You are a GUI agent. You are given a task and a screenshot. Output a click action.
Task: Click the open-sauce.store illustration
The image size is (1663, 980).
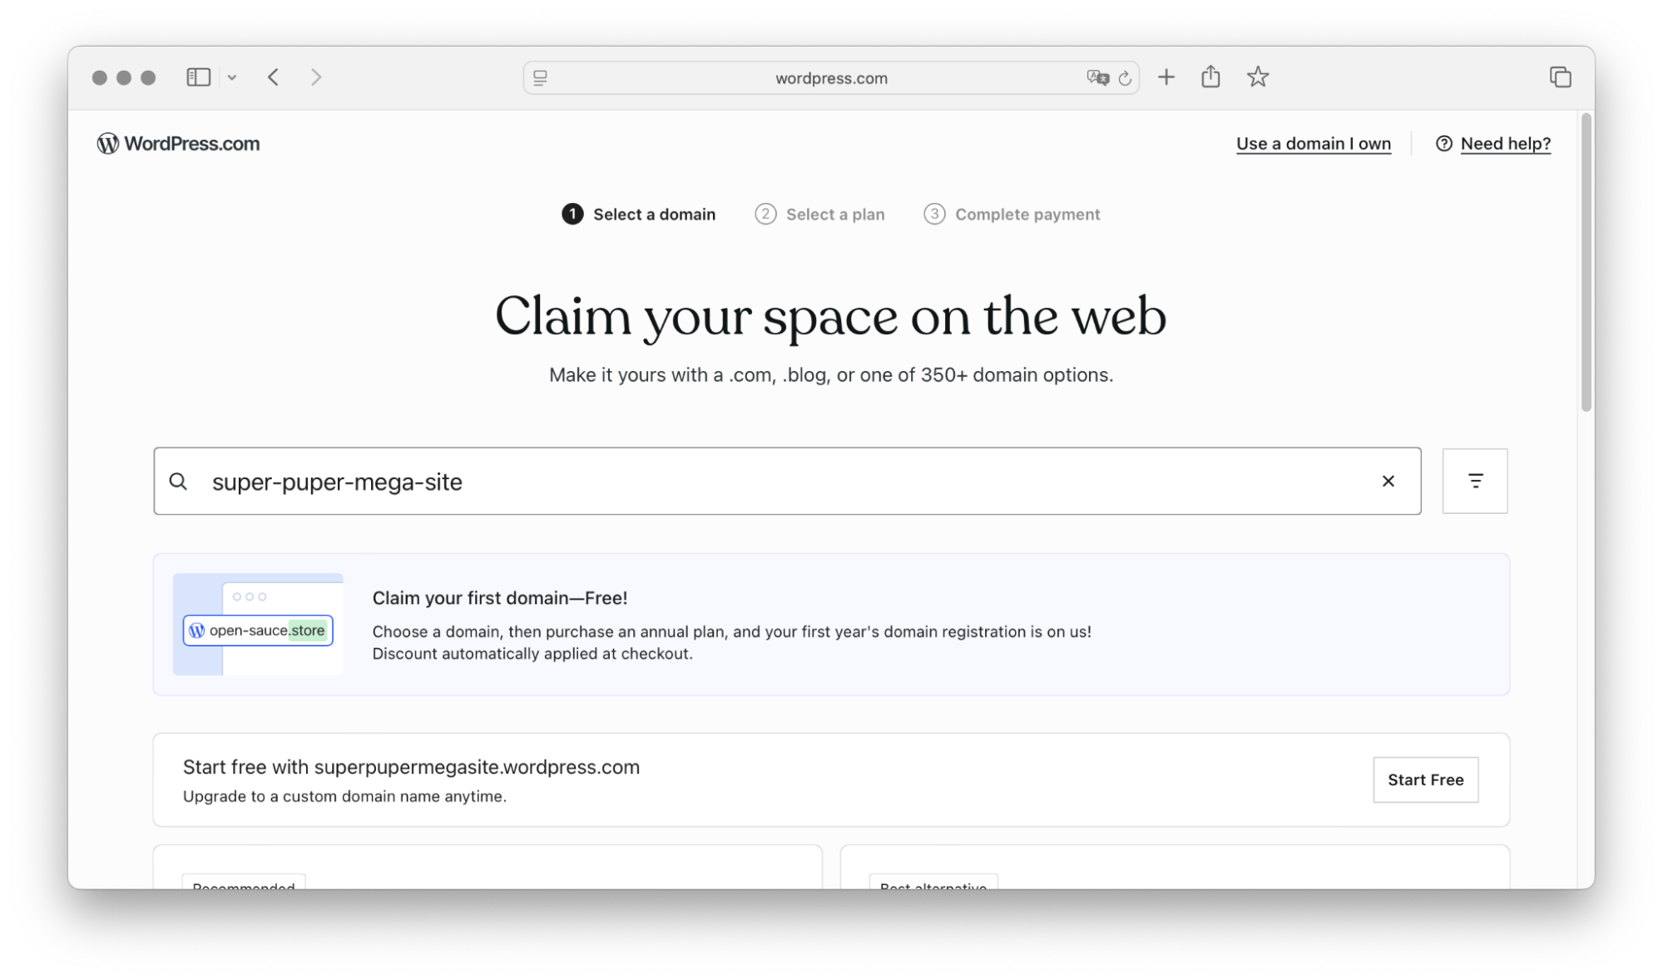258,624
